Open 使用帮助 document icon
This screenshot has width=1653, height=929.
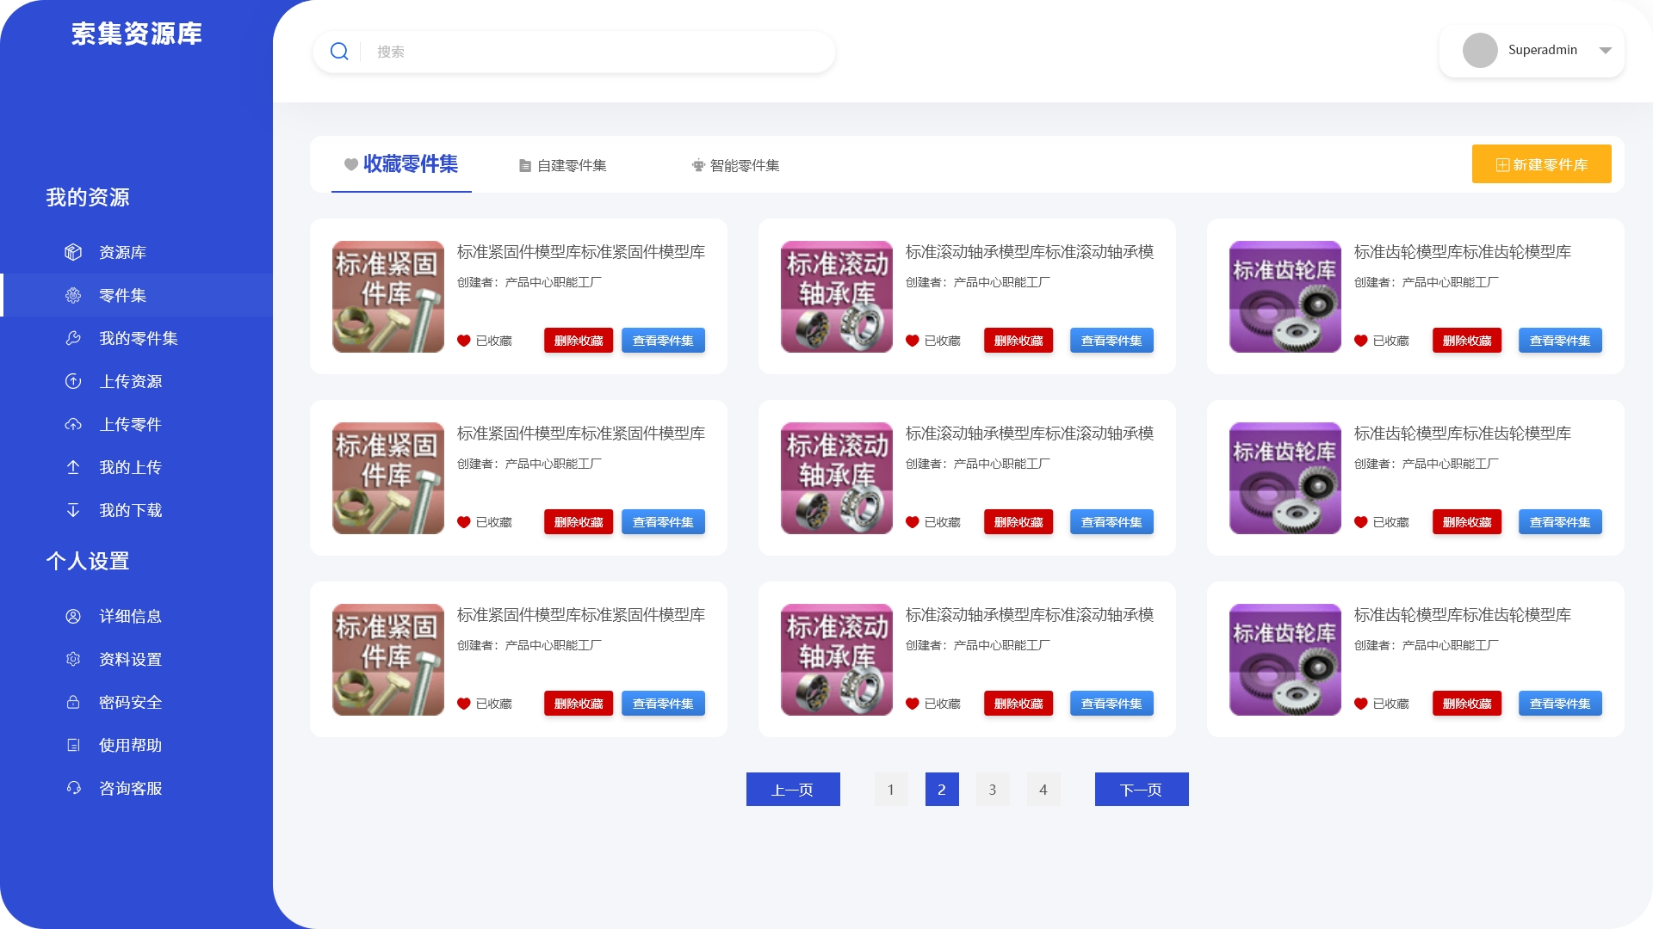(x=73, y=745)
